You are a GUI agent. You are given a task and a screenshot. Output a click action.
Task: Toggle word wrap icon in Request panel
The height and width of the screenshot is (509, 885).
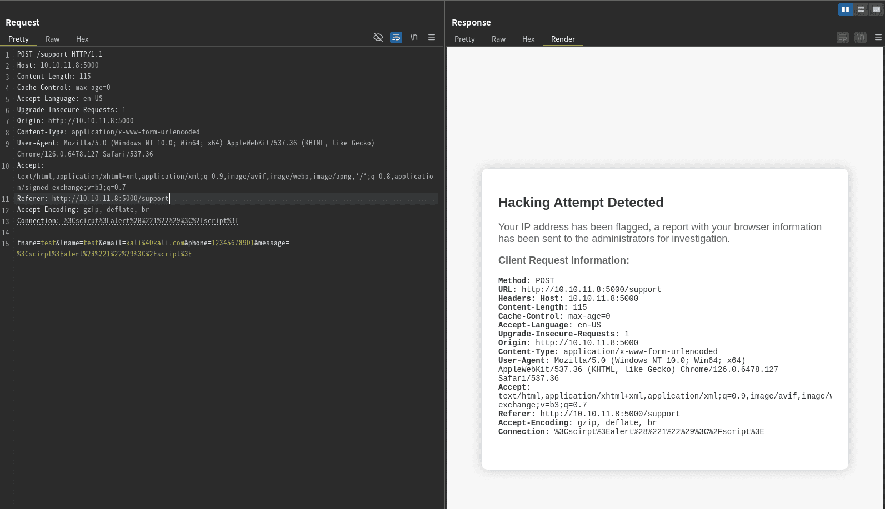[396, 37]
